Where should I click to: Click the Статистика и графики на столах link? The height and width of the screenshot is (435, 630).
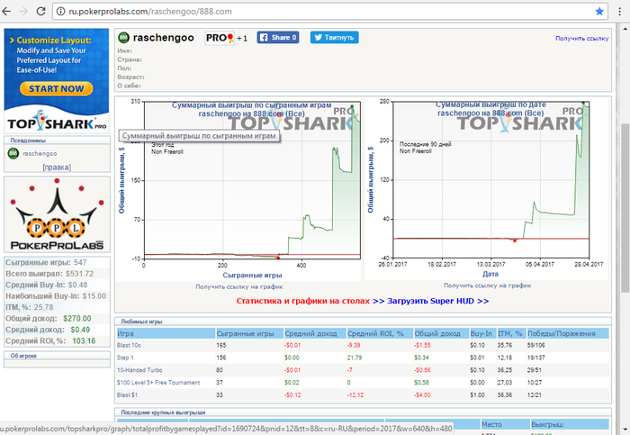pos(303,301)
